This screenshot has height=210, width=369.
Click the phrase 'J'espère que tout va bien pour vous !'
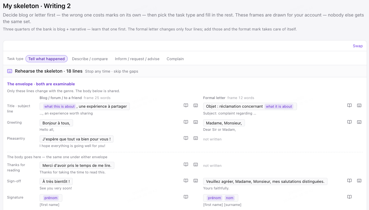point(77,139)
